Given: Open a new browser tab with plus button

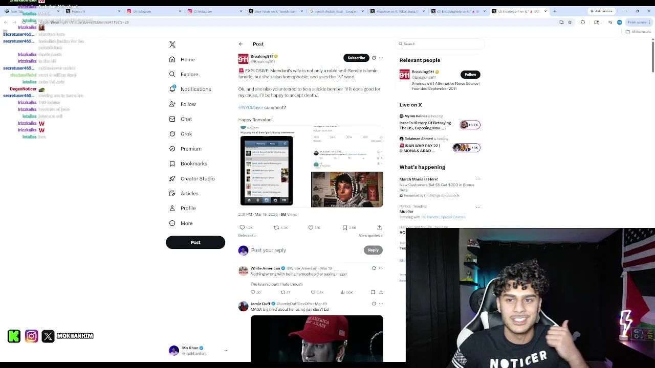Looking at the screenshot, I should point(555,11).
